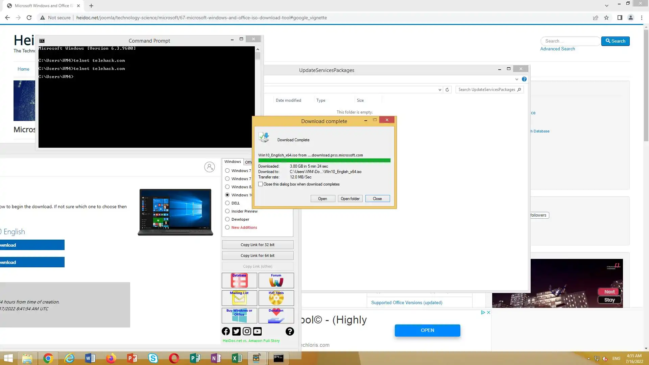The height and width of the screenshot is (365, 649).
Task: Select the Insider Preview radio option
Action: [x=227, y=211]
